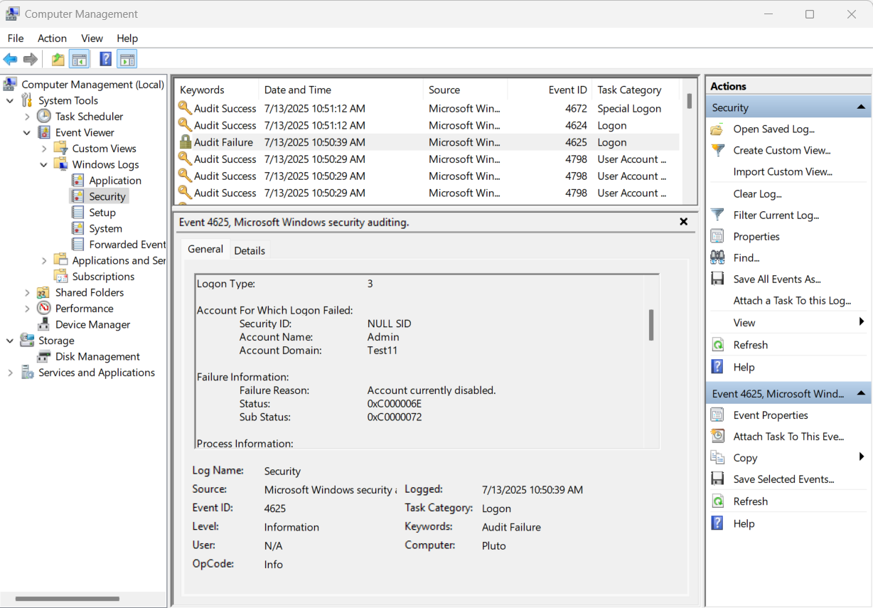Collapse the Event Viewer tree node
This screenshot has width=873, height=608.
tap(27, 133)
